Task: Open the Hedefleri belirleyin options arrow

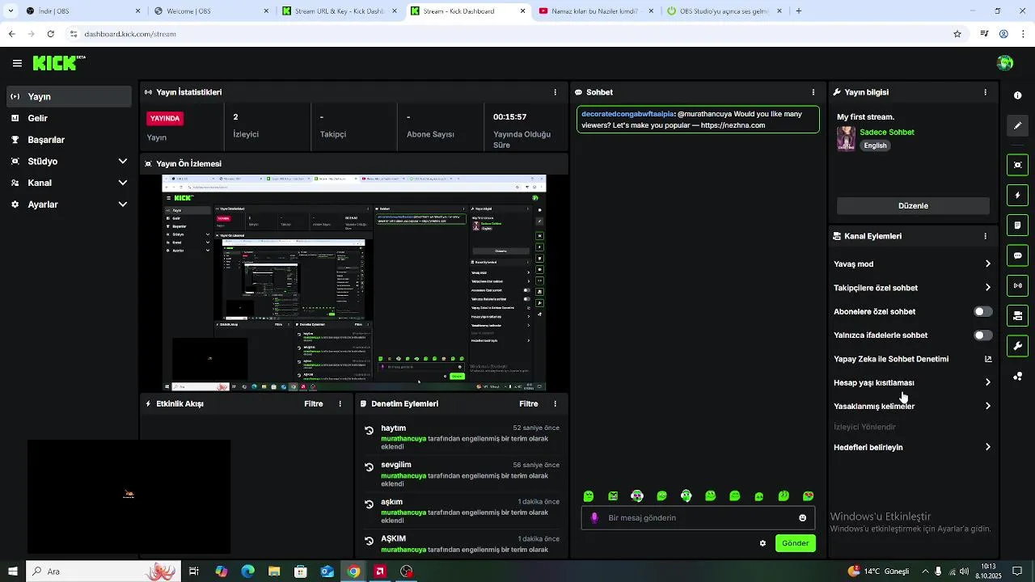Action: [988, 447]
